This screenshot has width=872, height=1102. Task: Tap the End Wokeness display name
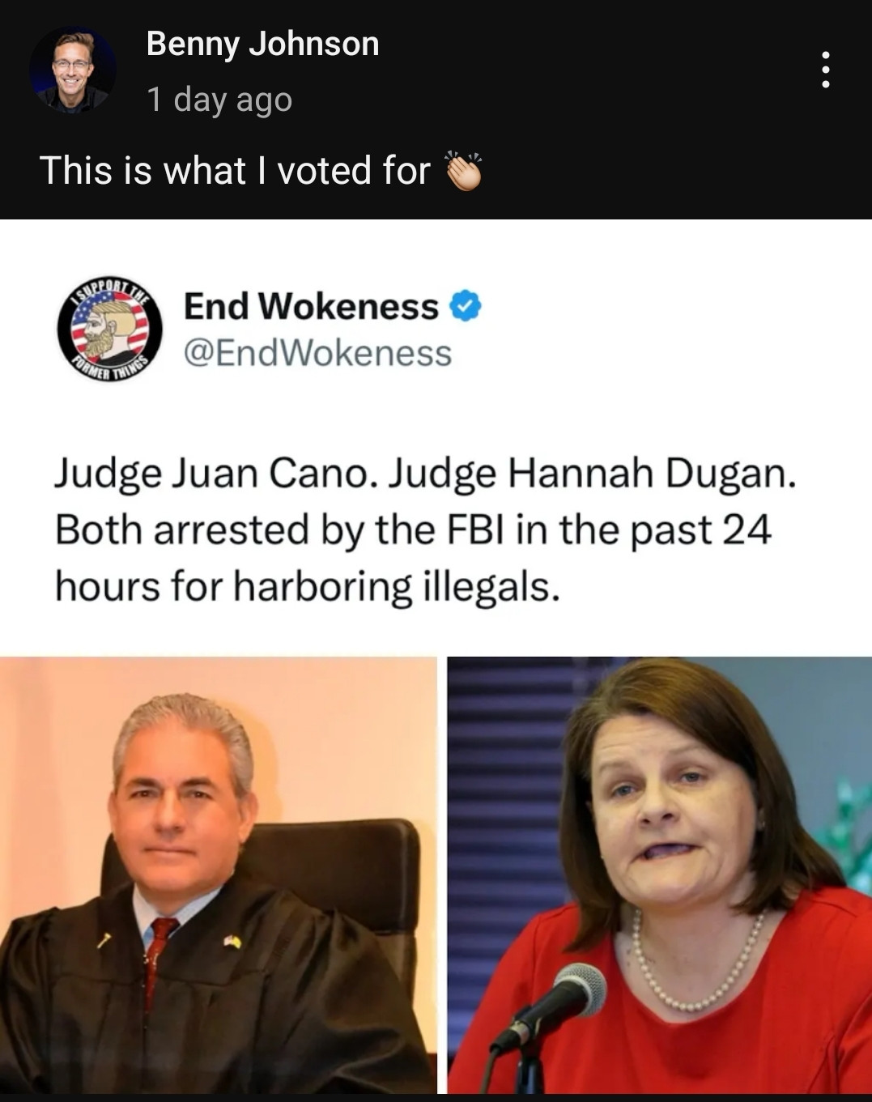click(x=311, y=306)
